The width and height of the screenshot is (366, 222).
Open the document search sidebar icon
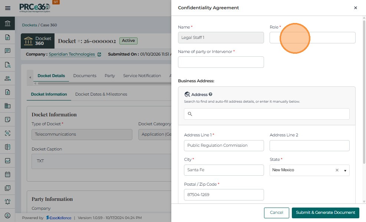pyautogui.click(x=7, y=65)
